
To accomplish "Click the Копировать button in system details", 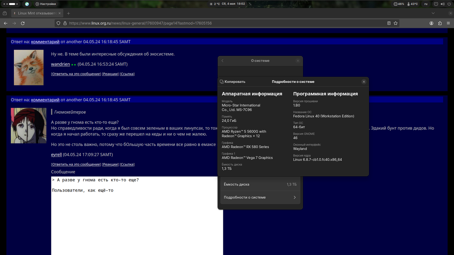I will 233,81.
